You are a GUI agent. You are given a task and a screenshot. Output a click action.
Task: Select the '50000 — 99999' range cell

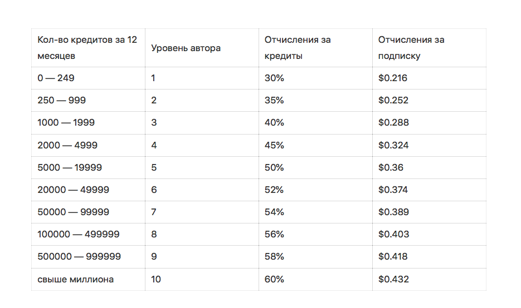tap(88, 212)
